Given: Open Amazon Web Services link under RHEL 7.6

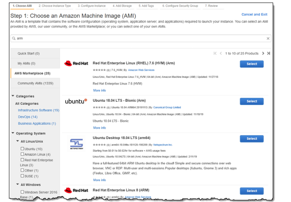Looking at the screenshot, I should pos(141,70).
